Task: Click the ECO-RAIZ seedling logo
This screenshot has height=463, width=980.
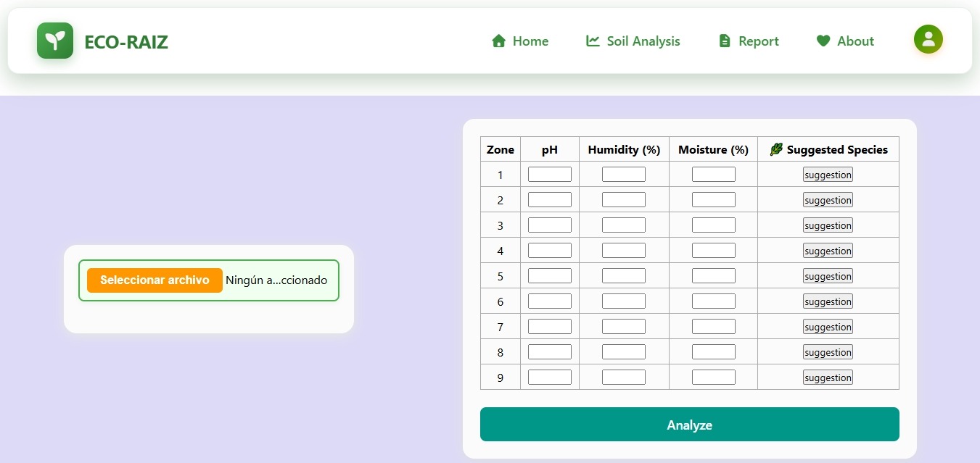Action: 55,40
